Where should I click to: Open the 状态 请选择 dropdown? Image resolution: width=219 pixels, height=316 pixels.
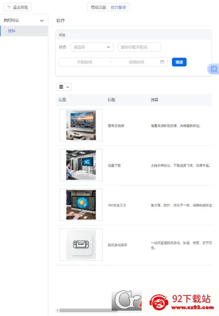(x=92, y=47)
